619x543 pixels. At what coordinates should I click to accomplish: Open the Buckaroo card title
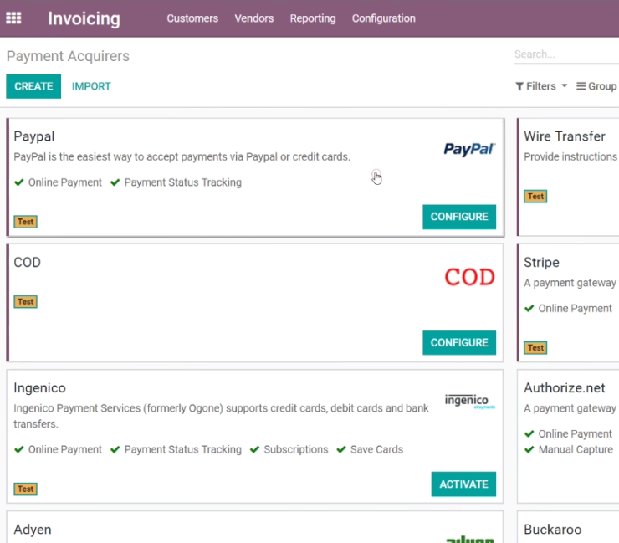click(552, 529)
